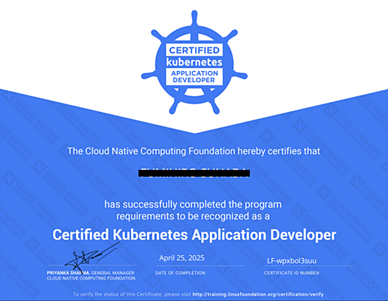Screen dimensions: 388x301
Task: Click "CLOUD NATIVE COMPUTING FOUNDATION" under signature
Action: pos(91,279)
